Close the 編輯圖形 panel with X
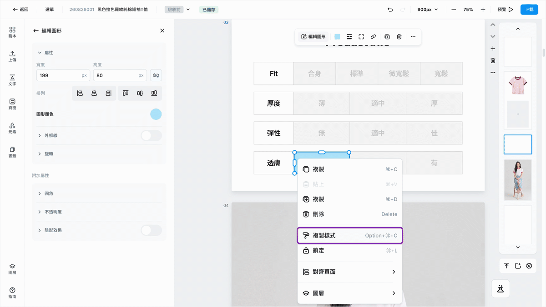The width and height of the screenshot is (546, 307). pyautogui.click(x=162, y=30)
